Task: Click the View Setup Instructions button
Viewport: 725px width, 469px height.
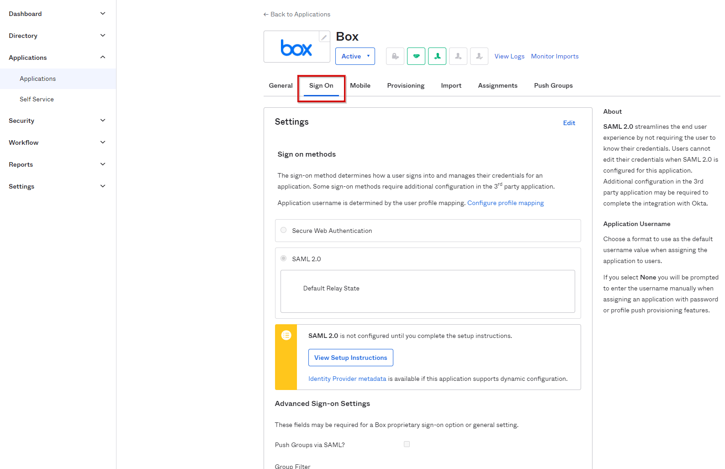Action: coord(350,358)
